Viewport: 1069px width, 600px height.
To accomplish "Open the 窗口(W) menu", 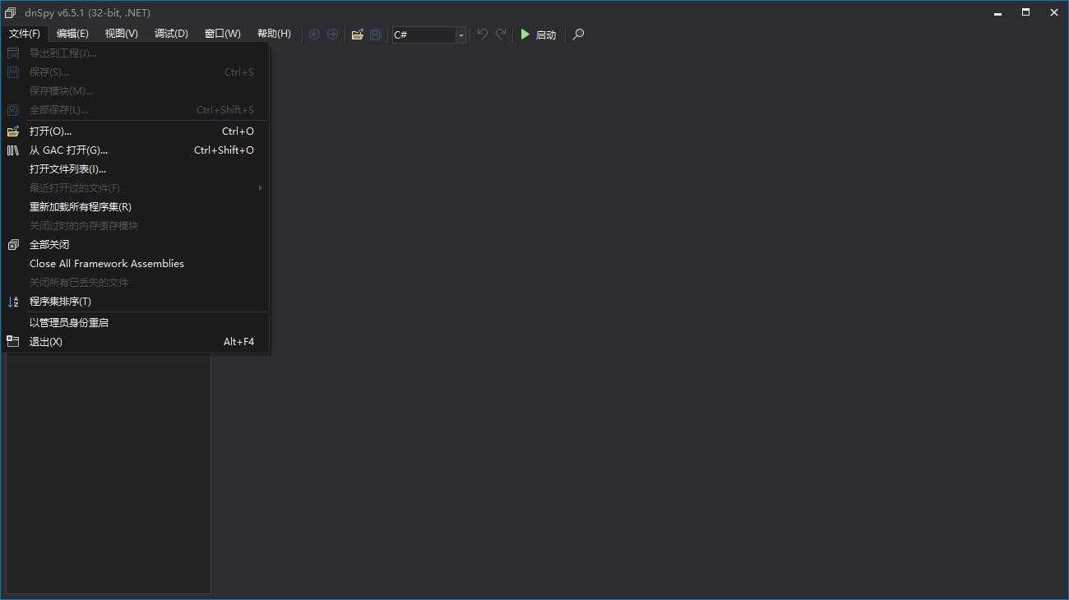I will coord(223,34).
